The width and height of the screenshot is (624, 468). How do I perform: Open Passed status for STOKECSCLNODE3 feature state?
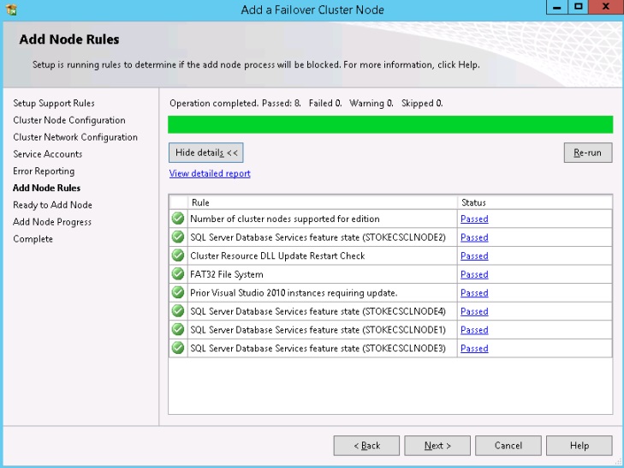point(474,348)
